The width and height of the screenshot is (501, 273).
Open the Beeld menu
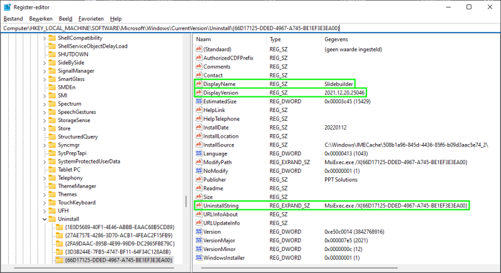(66, 19)
